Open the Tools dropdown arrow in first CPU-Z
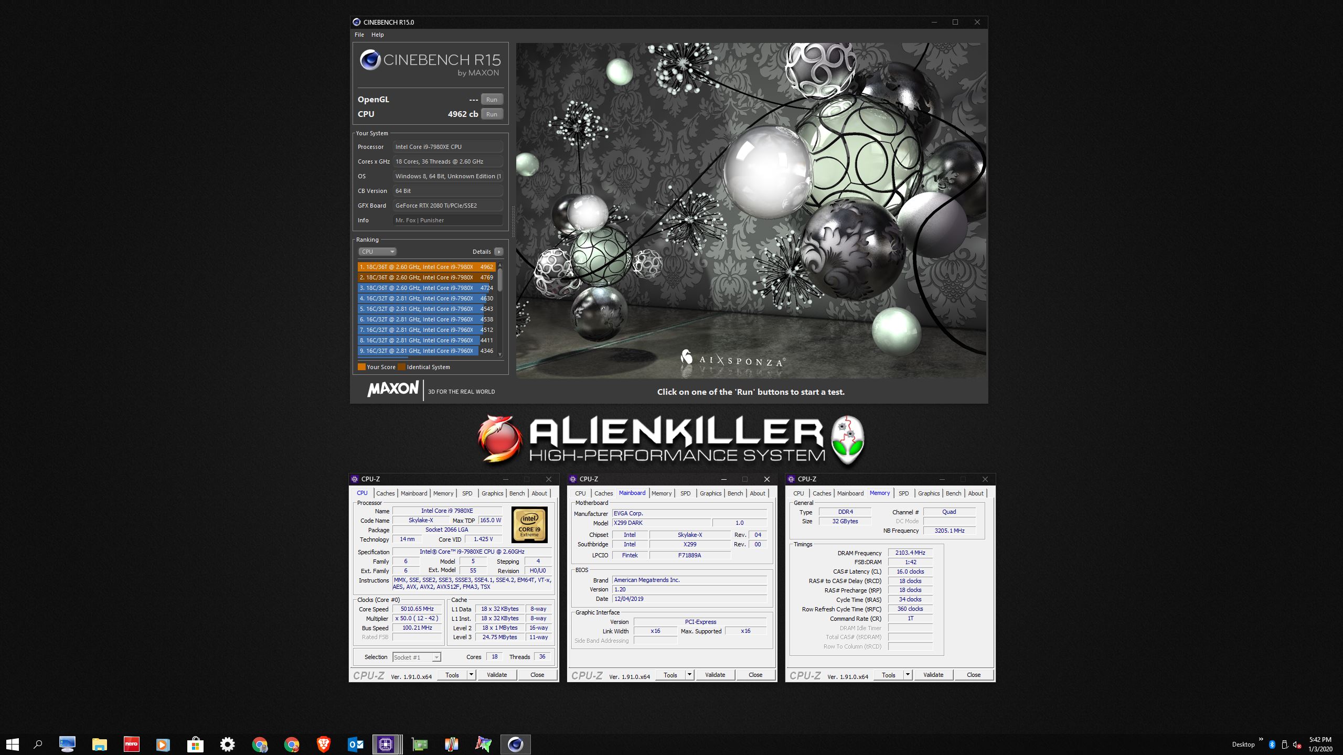 (x=471, y=675)
